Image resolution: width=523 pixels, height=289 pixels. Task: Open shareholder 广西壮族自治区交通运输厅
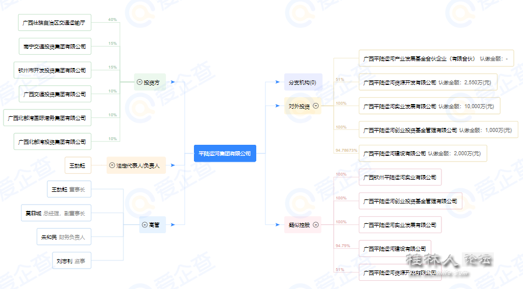[x=55, y=23]
